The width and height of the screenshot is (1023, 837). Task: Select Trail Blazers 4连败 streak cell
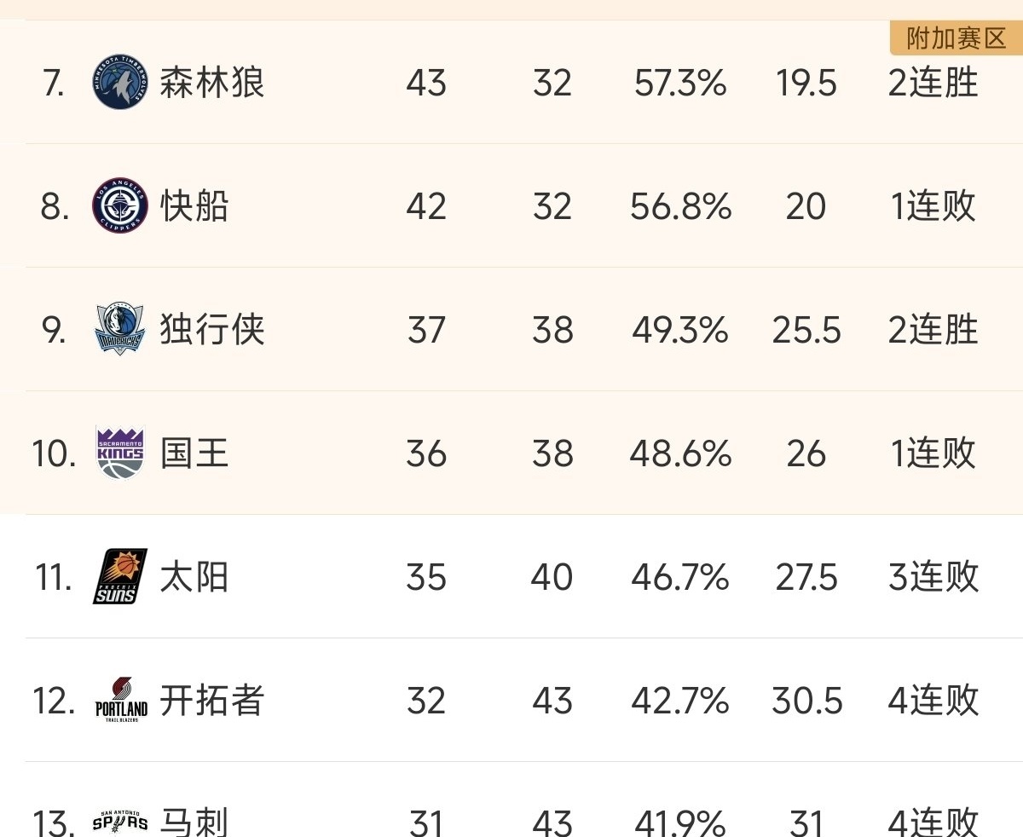tap(933, 701)
